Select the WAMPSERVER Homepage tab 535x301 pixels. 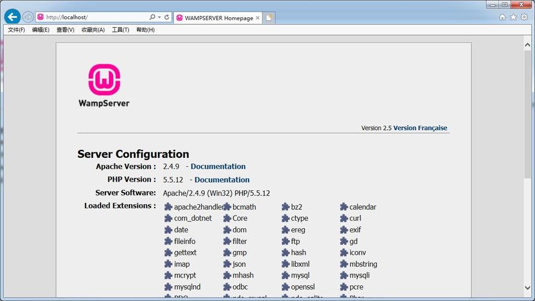pos(218,17)
